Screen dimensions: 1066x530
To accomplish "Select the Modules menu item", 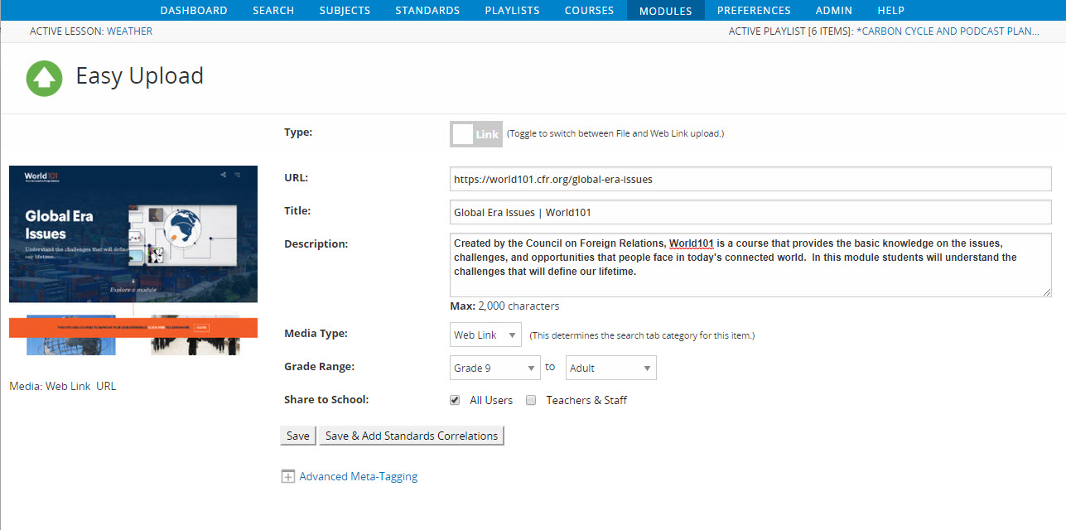I will click(x=666, y=10).
